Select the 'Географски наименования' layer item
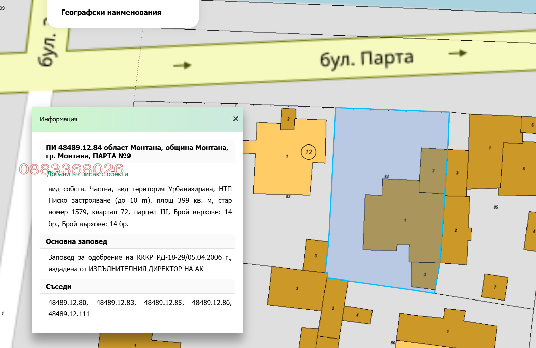536x348 pixels. click(x=111, y=13)
